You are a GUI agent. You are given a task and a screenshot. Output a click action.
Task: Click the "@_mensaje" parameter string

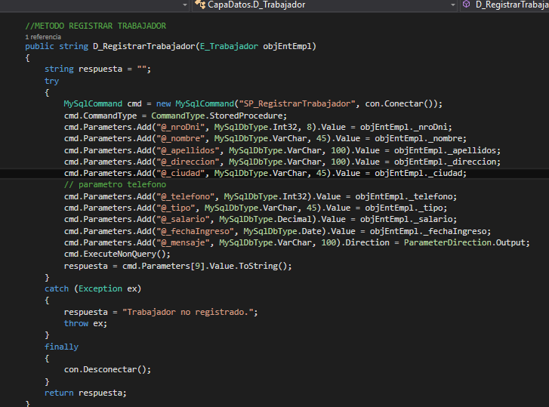183,242
